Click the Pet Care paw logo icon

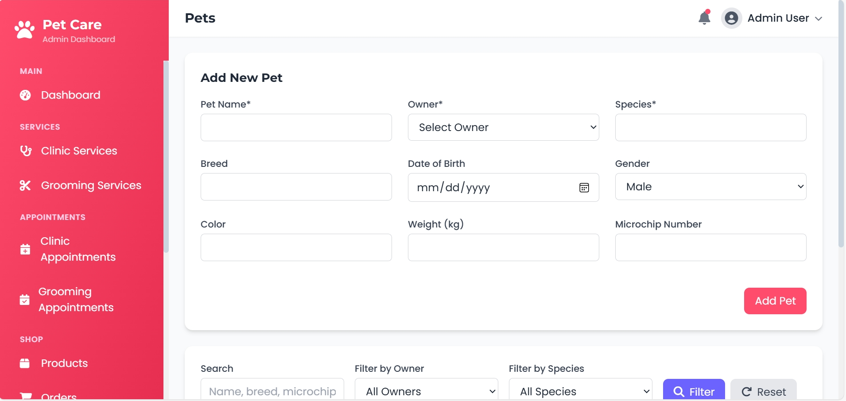tap(24, 30)
